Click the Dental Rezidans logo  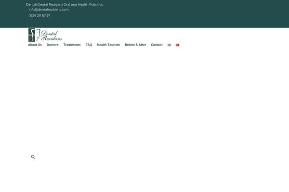45,35
